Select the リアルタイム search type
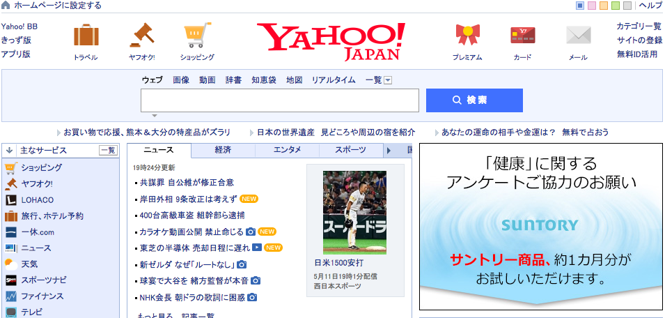 [x=334, y=79]
